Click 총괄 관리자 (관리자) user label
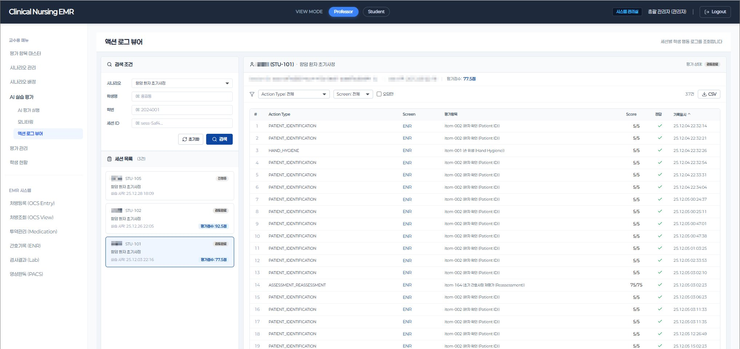This screenshot has height=349, width=740. (667, 12)
